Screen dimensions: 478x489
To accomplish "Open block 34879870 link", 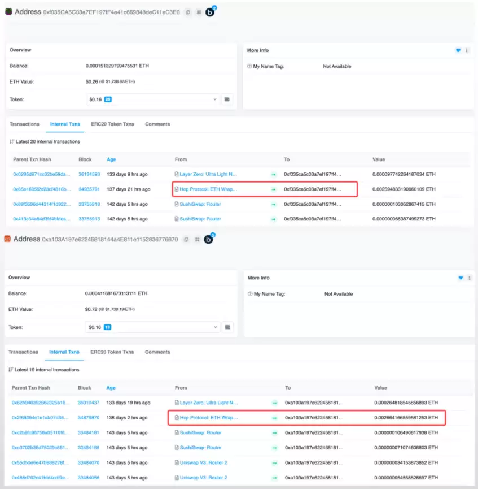I will (89, 418).
